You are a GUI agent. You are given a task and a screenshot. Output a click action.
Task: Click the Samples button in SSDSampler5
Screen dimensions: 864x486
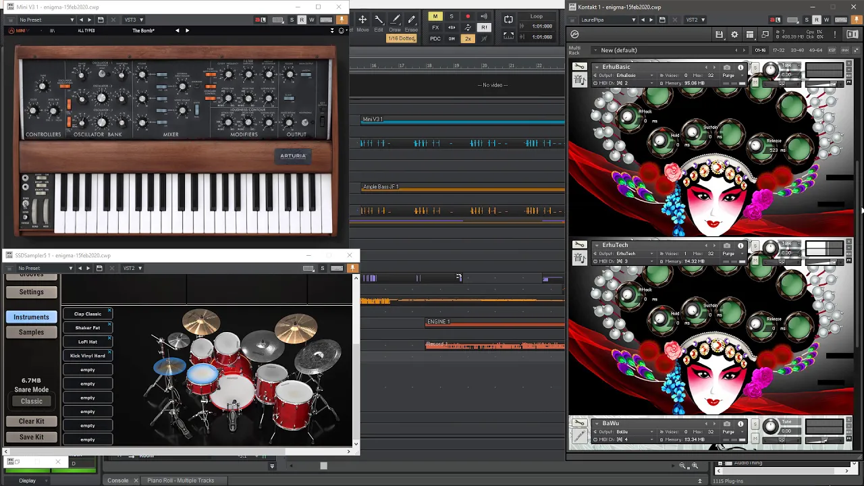point(31,332)
